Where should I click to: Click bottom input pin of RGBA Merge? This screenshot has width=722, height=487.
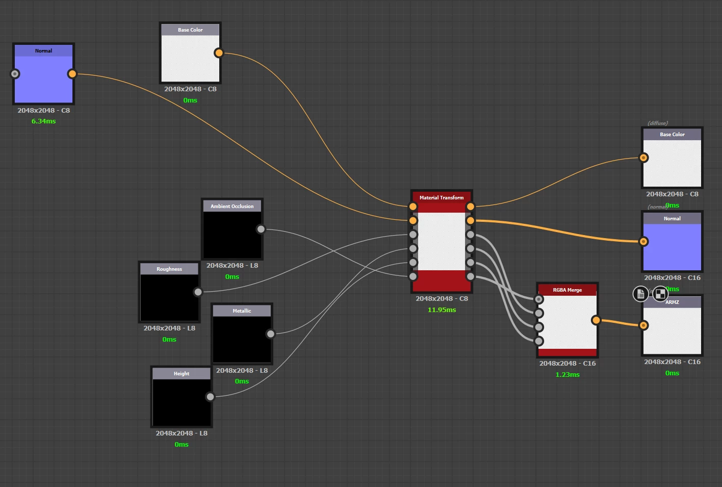tap(539, 341)
